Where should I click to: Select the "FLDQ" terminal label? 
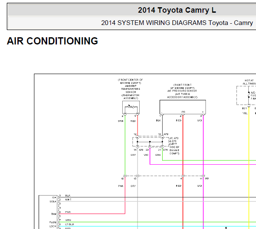coord(53,222)
